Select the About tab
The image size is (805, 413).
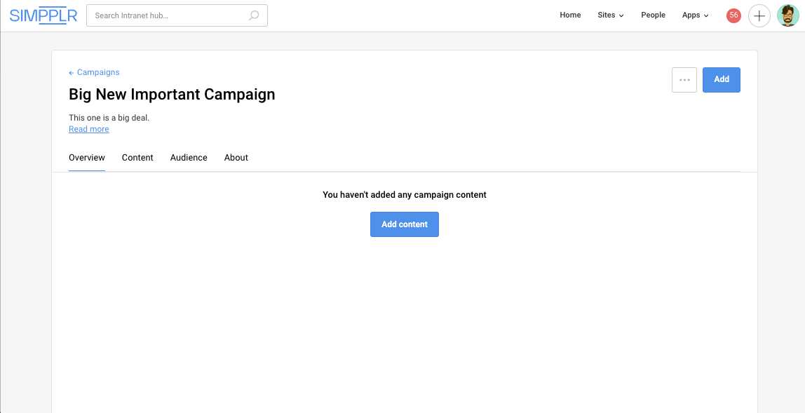(236, 157)
